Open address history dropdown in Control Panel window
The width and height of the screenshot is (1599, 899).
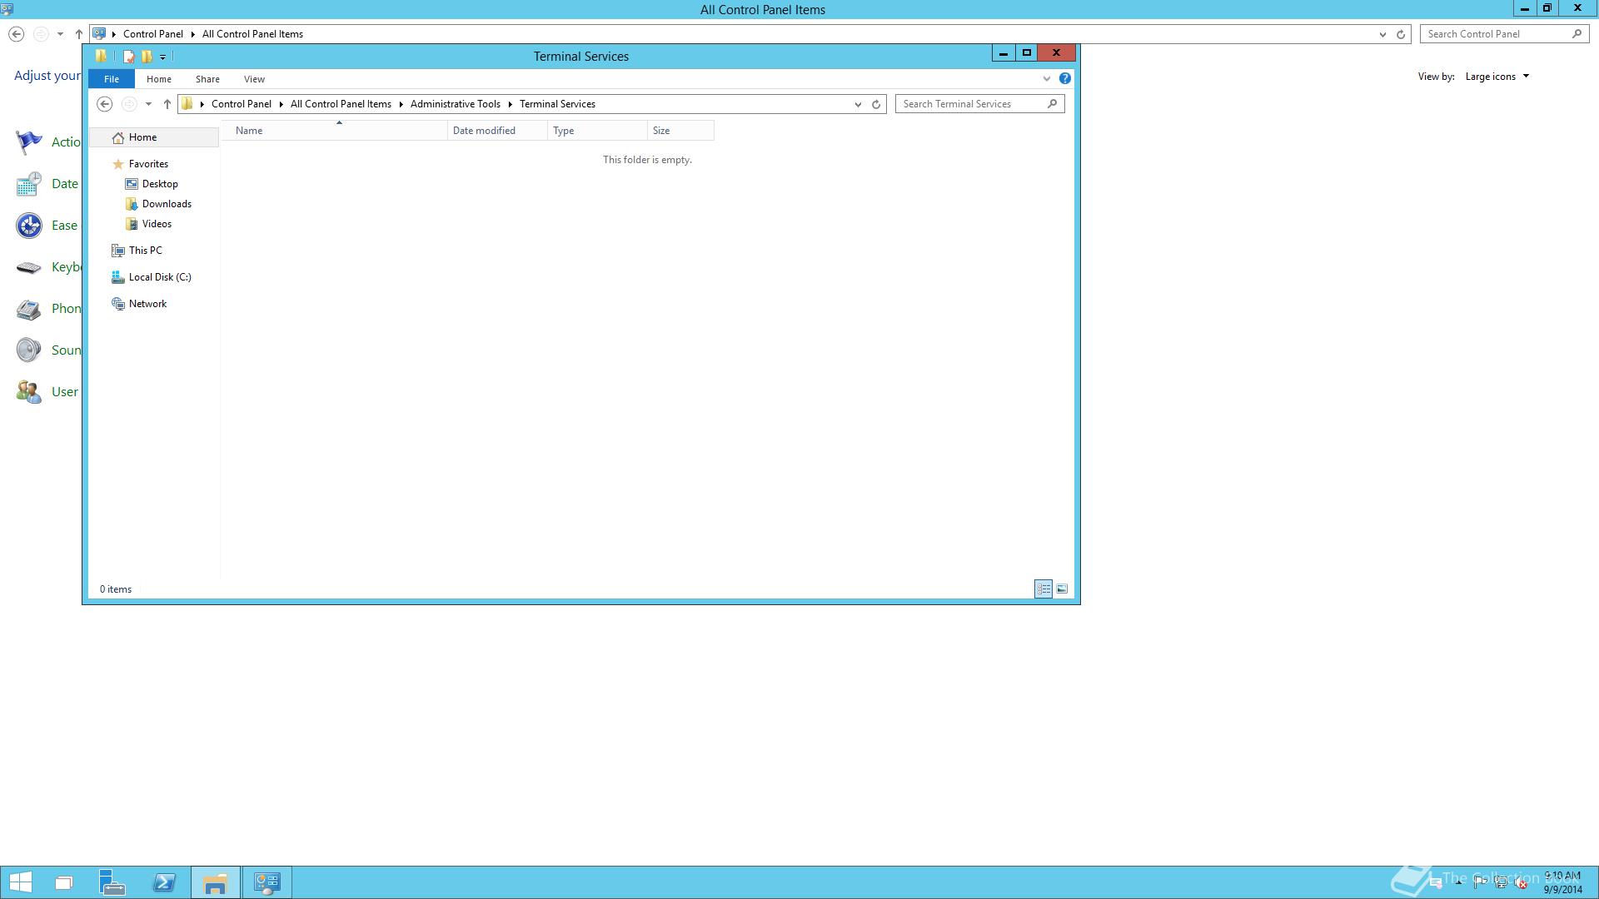1382,34
